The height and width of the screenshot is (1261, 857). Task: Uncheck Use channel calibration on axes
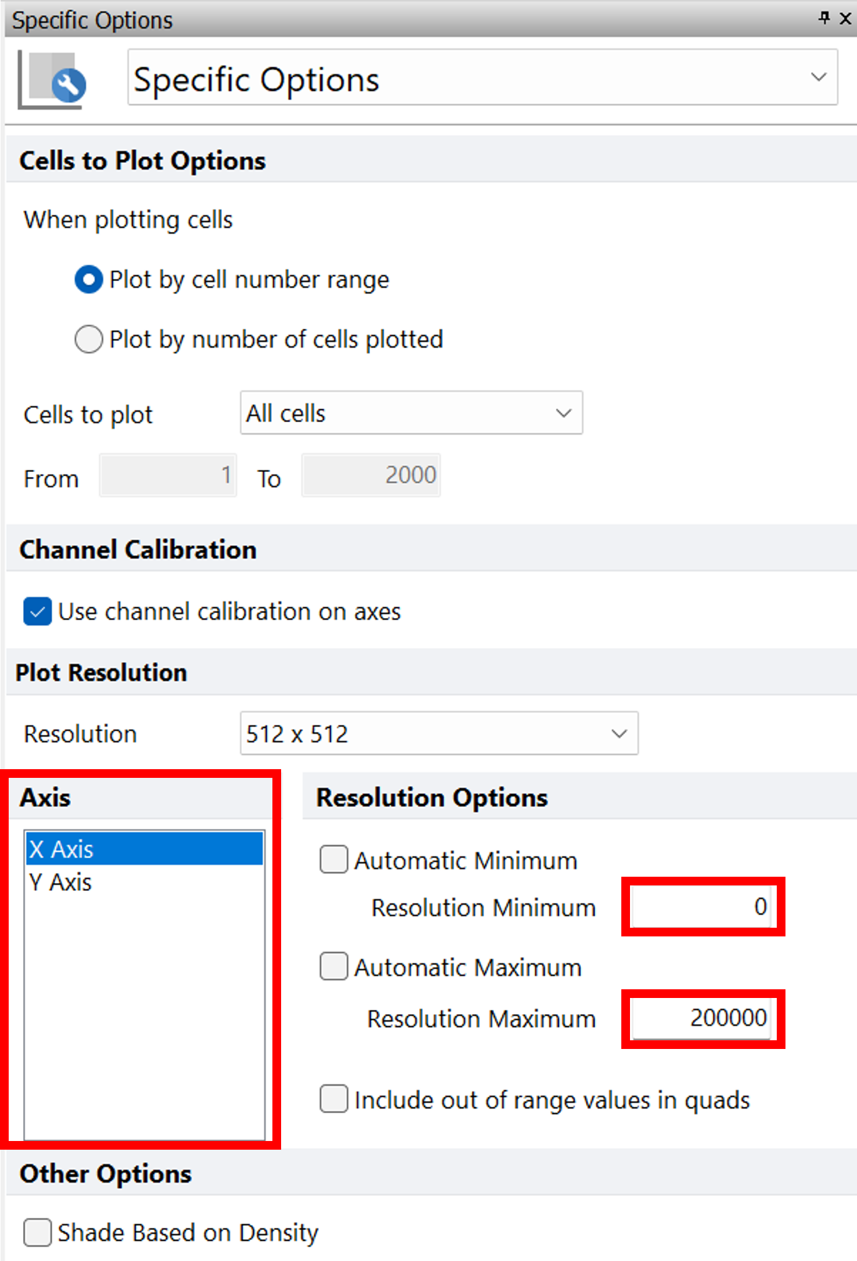click(37, 612)
